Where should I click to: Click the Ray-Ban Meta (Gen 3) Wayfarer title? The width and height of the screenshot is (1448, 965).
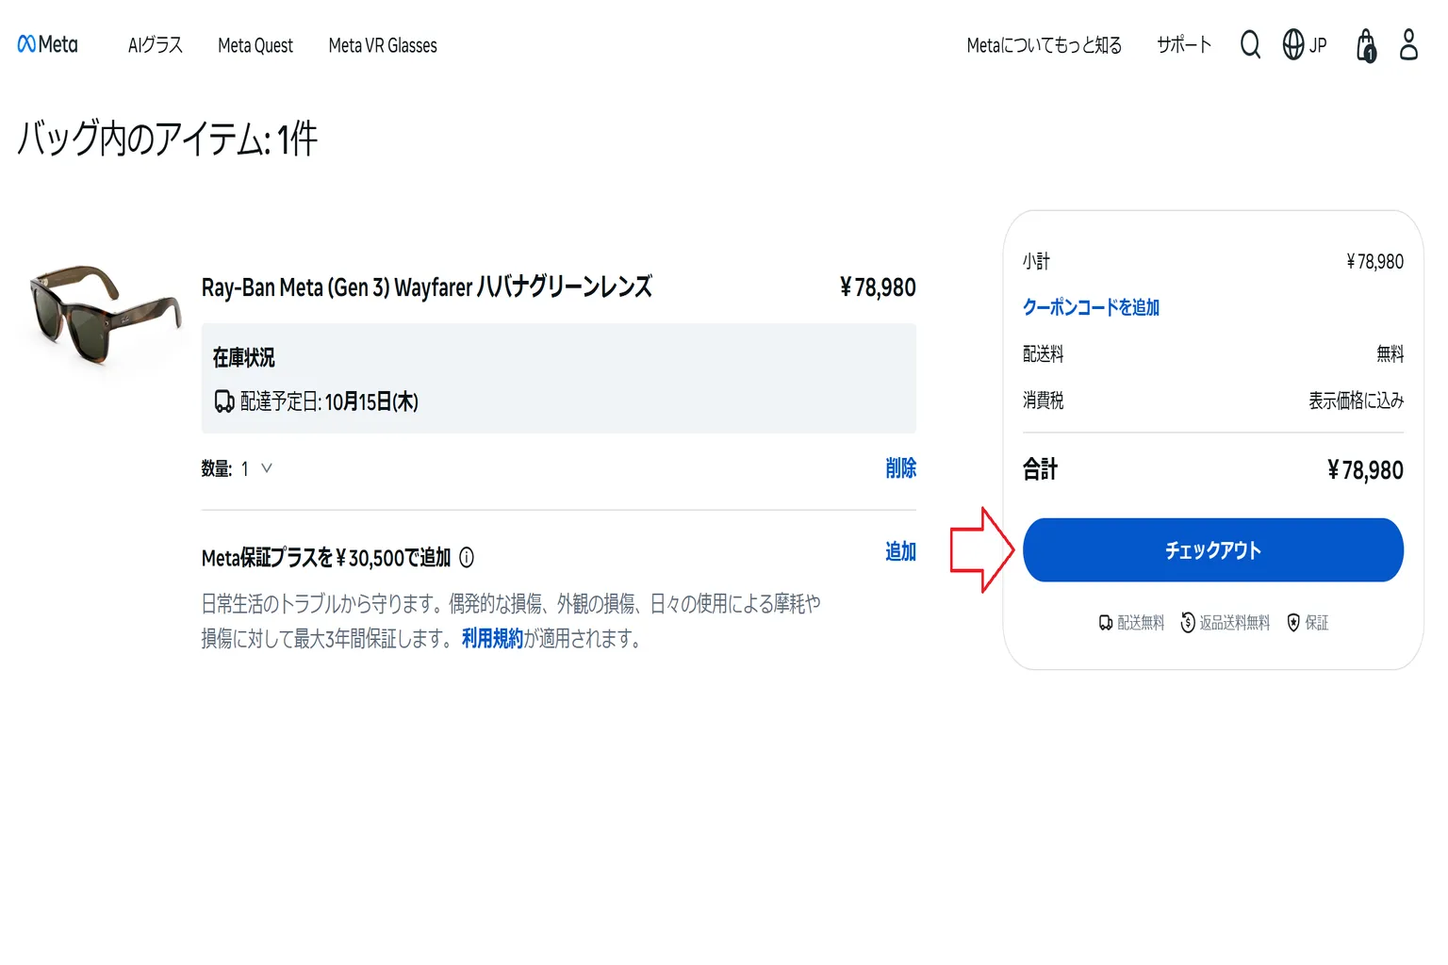click(427, 287)
